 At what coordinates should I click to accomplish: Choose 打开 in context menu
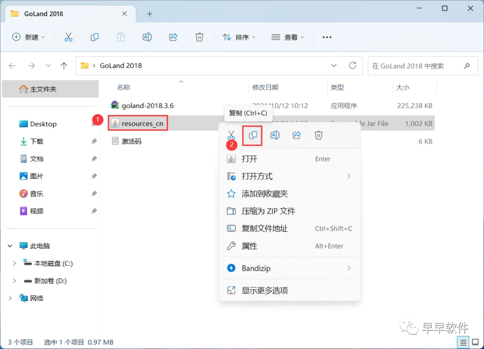coord(290,159)
